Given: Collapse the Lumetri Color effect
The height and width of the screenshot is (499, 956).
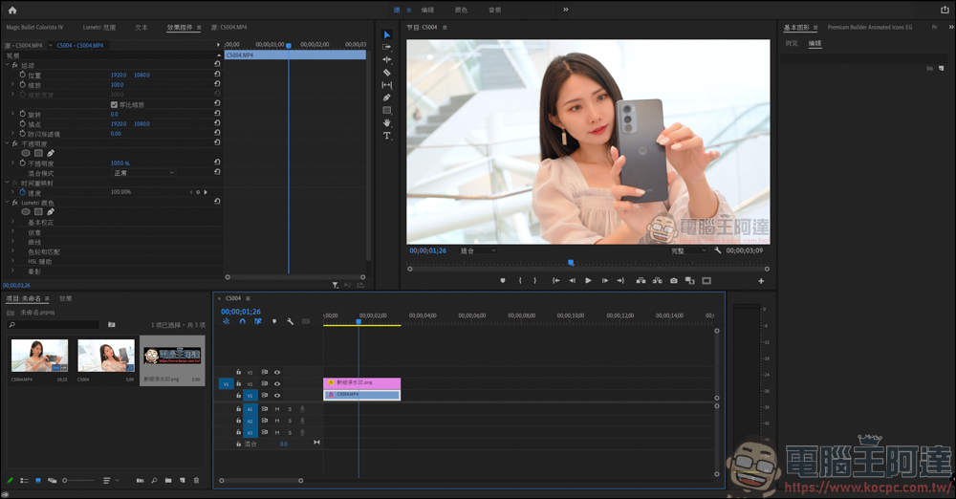Looking at the screenshot, I should coord(8,202).
